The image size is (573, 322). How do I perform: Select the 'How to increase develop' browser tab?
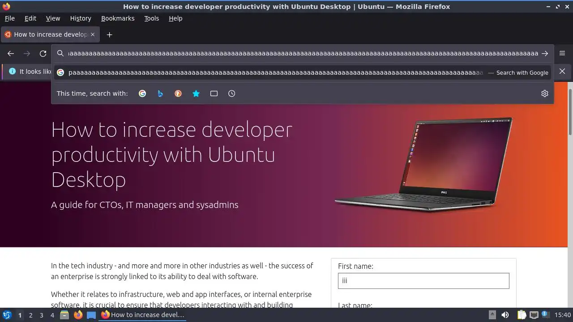[x=50, y=34]
